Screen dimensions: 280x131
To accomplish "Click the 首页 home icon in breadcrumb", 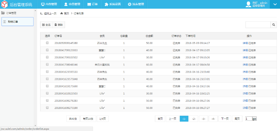I will (62, 13).
